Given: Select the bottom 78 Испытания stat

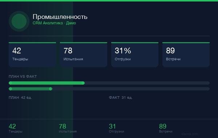Looking at the screenshot, I should click(68, 128).
